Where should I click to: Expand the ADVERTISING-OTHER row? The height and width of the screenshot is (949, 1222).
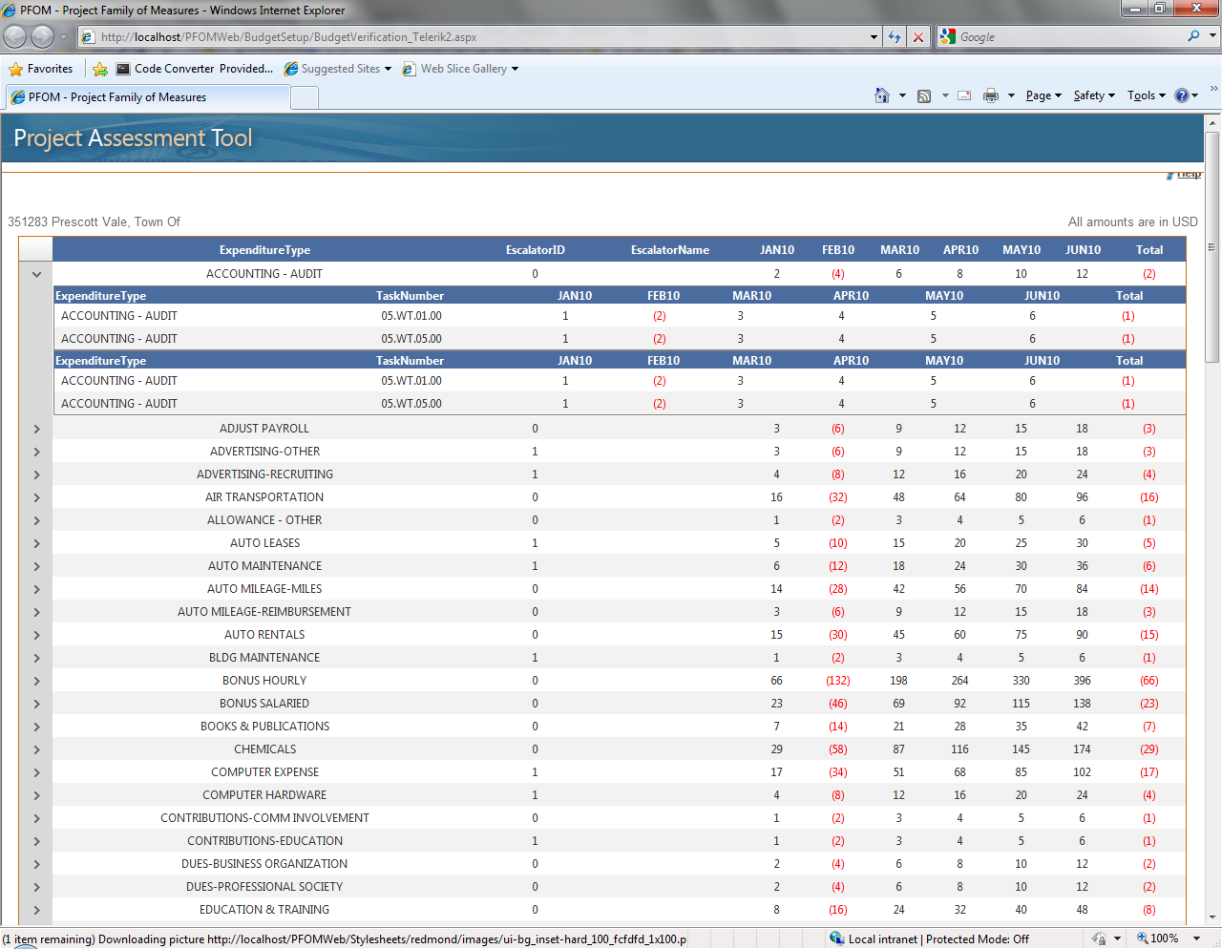click(36, 452)
